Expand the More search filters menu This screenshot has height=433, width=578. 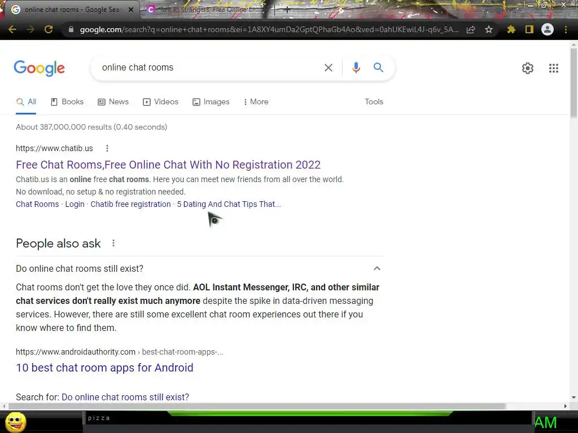click(256, 102)
